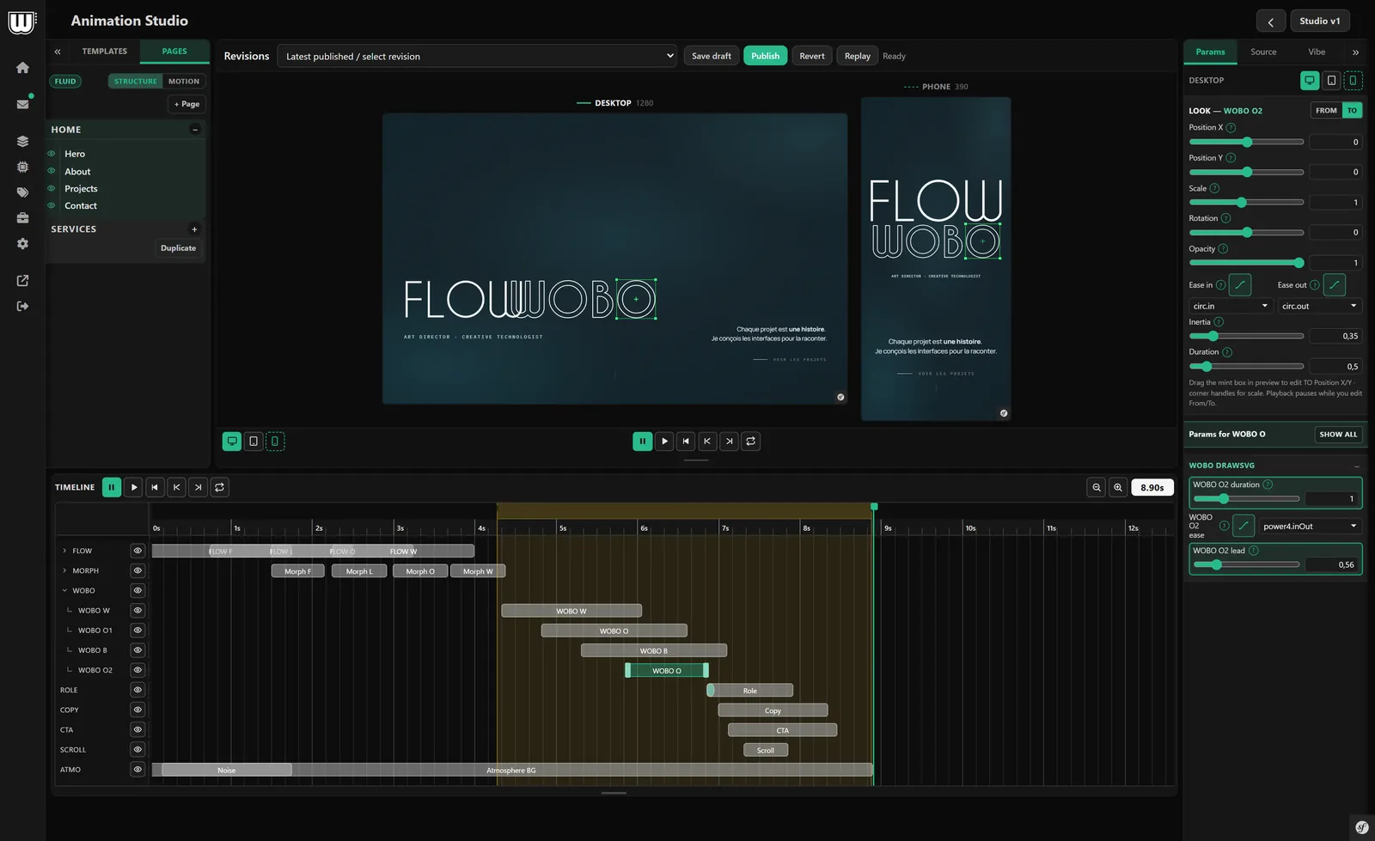The height and width of the screenshot is (841, 1375).
Task: Open the Revisions dropdown
Action: point(477,57)
